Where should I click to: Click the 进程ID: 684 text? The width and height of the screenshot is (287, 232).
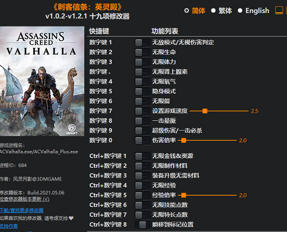[x=13, y=165]
